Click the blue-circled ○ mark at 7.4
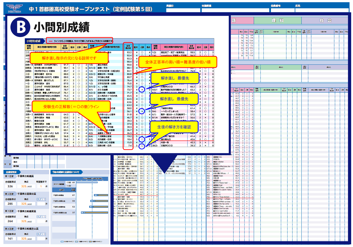Viewport: 353px width, 247px height. (142, 146)
